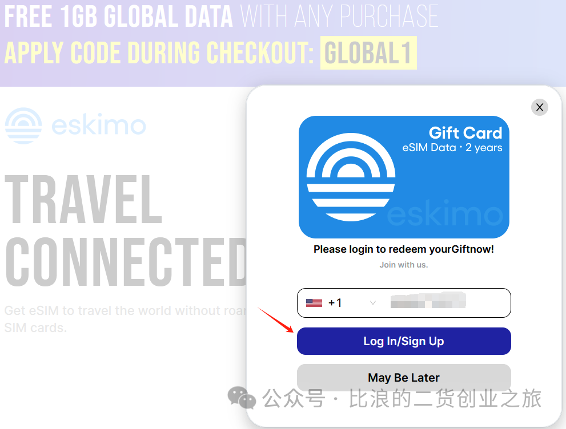Dismiss with the May Be Later button
The width and height of the screenshot is (566, 429).
pos(404,378)
